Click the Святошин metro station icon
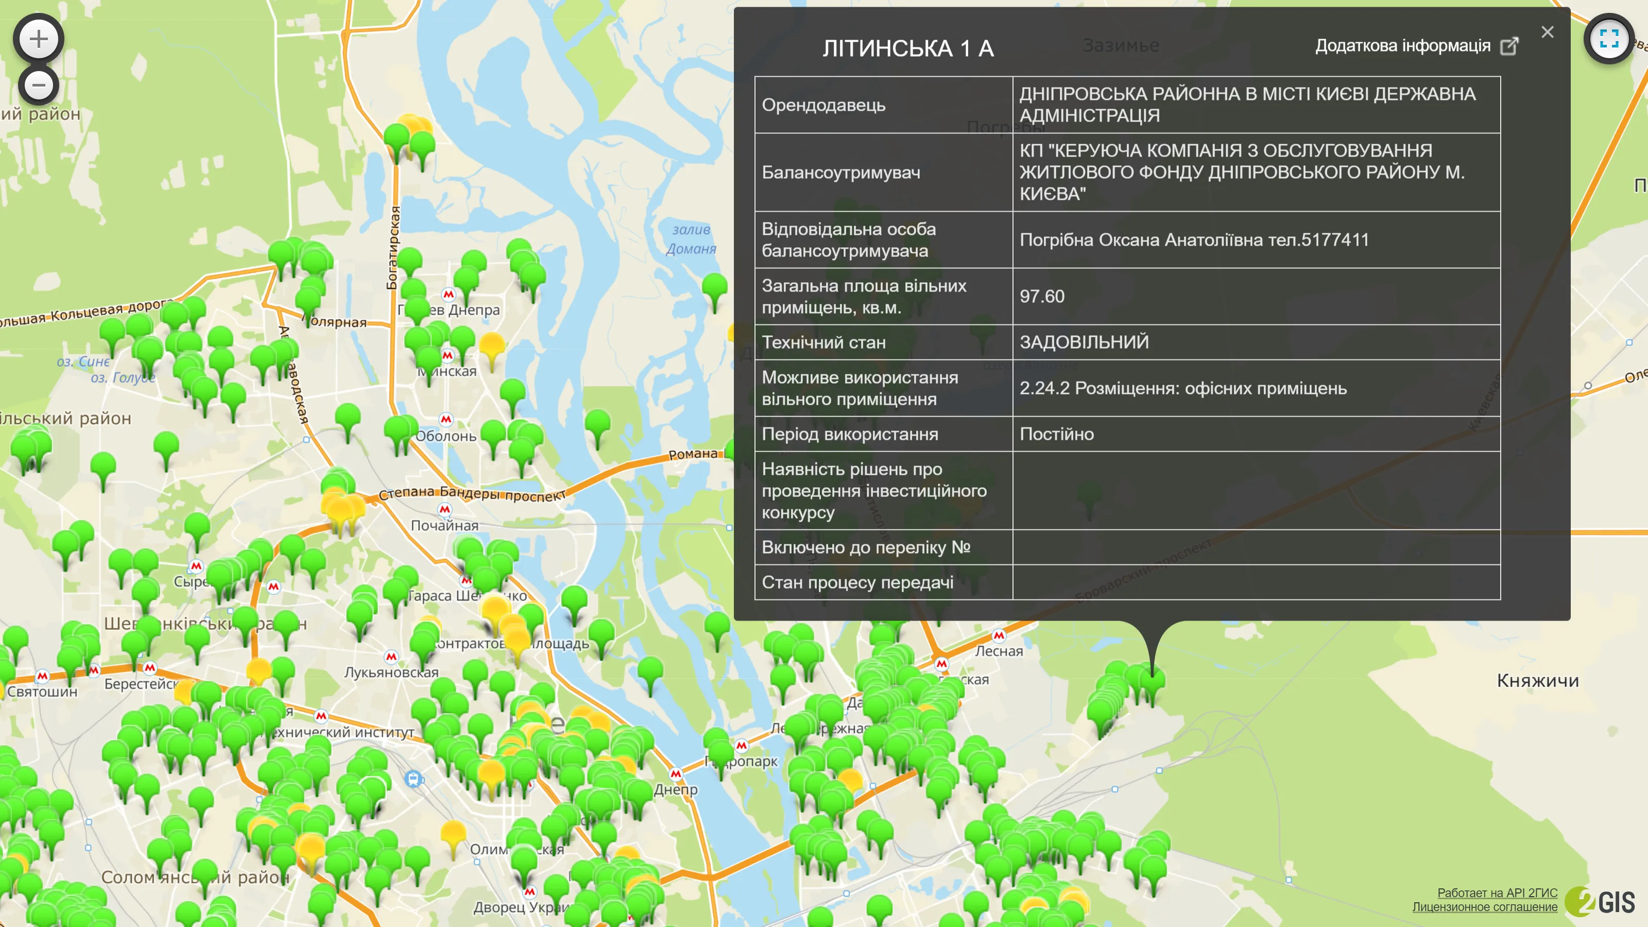 42,676
